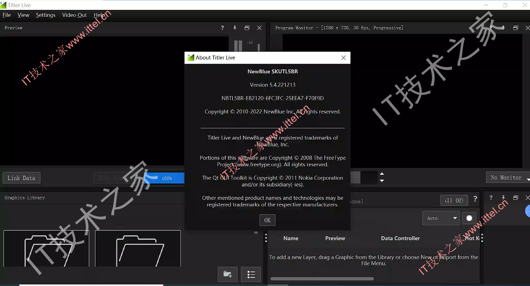The height and width of the screenshot is (286, 530).
Task: Open the View menu
Action: (x=23, y=15)
